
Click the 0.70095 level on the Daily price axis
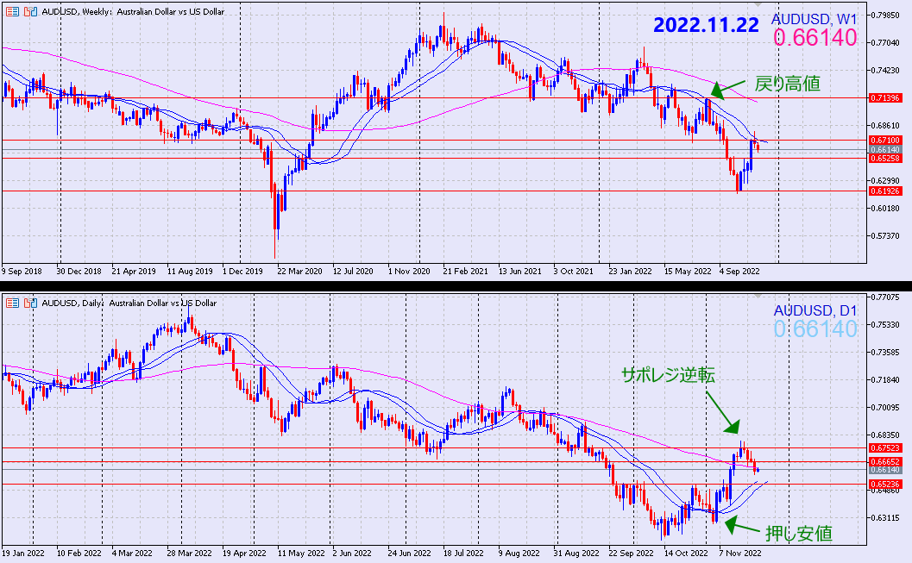pos(884,407)
